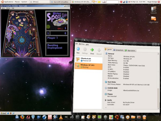Screen dimensions: 161x121
Task: Click the search input field in top panel
Action: pos(112,2)
